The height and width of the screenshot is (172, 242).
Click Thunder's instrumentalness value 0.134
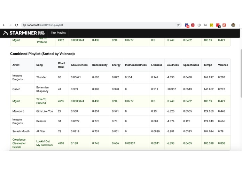tap(128, 77)
